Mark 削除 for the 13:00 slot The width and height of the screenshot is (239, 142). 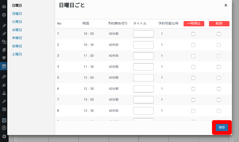218,100
